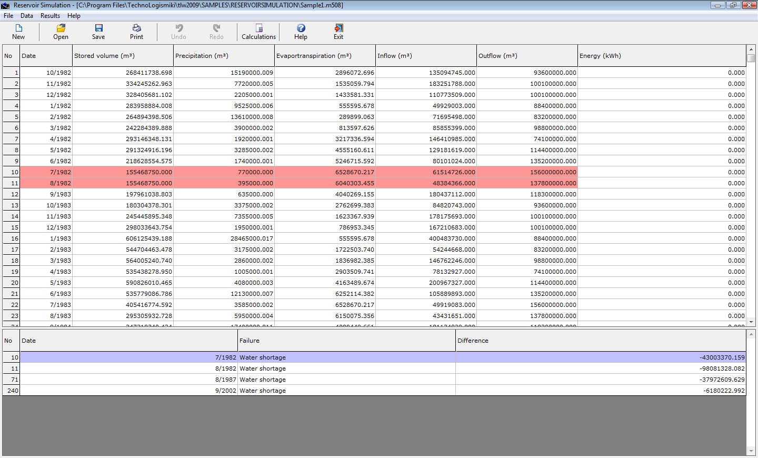Select the 8/1987 Water shortage failure row
Viewport: 758px width, 458px height.
coord(262,380)
